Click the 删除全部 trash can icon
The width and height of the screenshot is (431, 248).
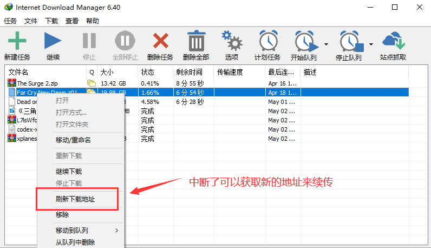pos(196,41)
